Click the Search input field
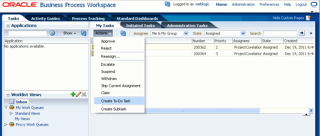 click(x=280, y=33)
